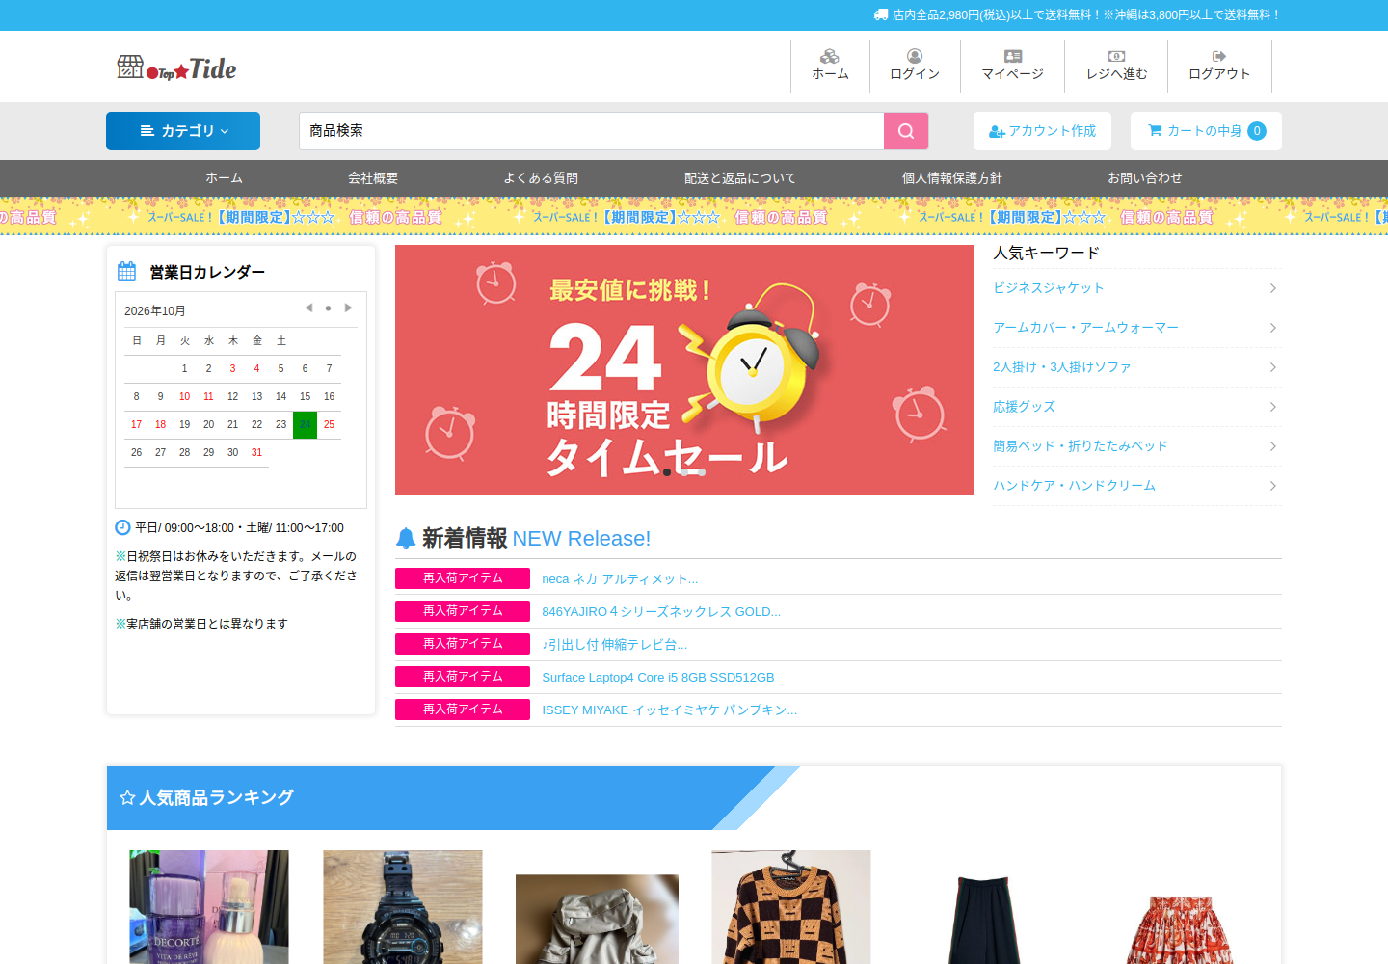This screenshot has width=1388, height=964.
Task: Select date 31 in the calendar
Action: coord(256,452)
